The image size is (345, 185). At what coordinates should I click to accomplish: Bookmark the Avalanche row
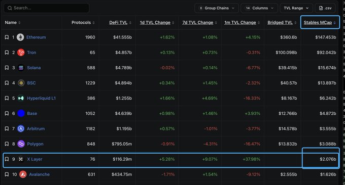(x=7, y=174)
